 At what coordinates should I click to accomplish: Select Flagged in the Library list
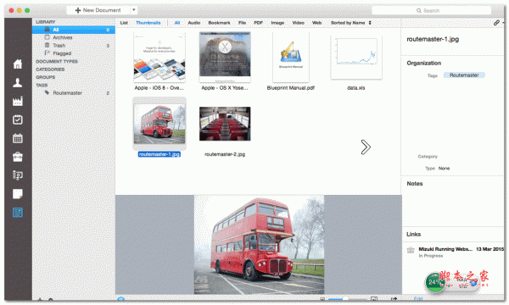pyautogui.click(x=74, y=53)
